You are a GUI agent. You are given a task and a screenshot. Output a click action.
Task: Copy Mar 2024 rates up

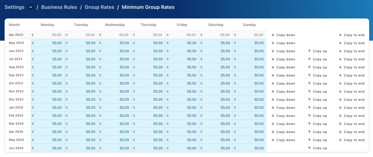click(317, 124)
